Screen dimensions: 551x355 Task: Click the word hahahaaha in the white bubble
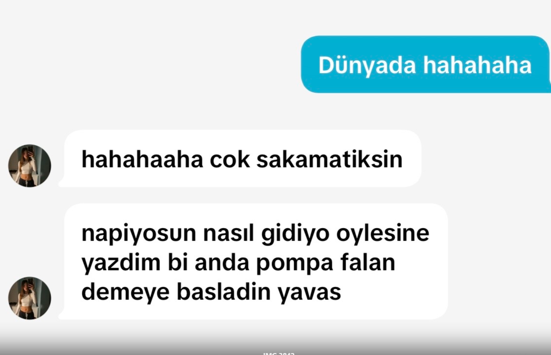tap(142, 159)
